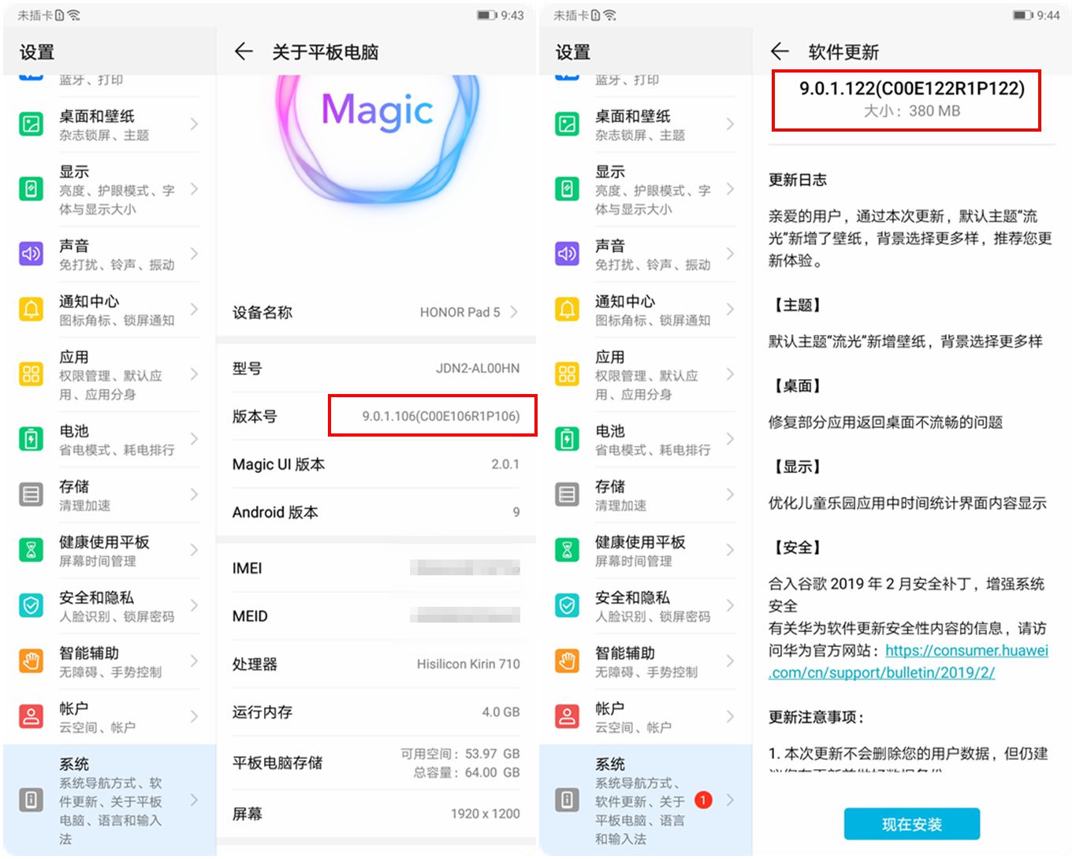1076x859 pixels.
Task: Open the 关于平板电脑 back navigation
Action: pos(244,51)
